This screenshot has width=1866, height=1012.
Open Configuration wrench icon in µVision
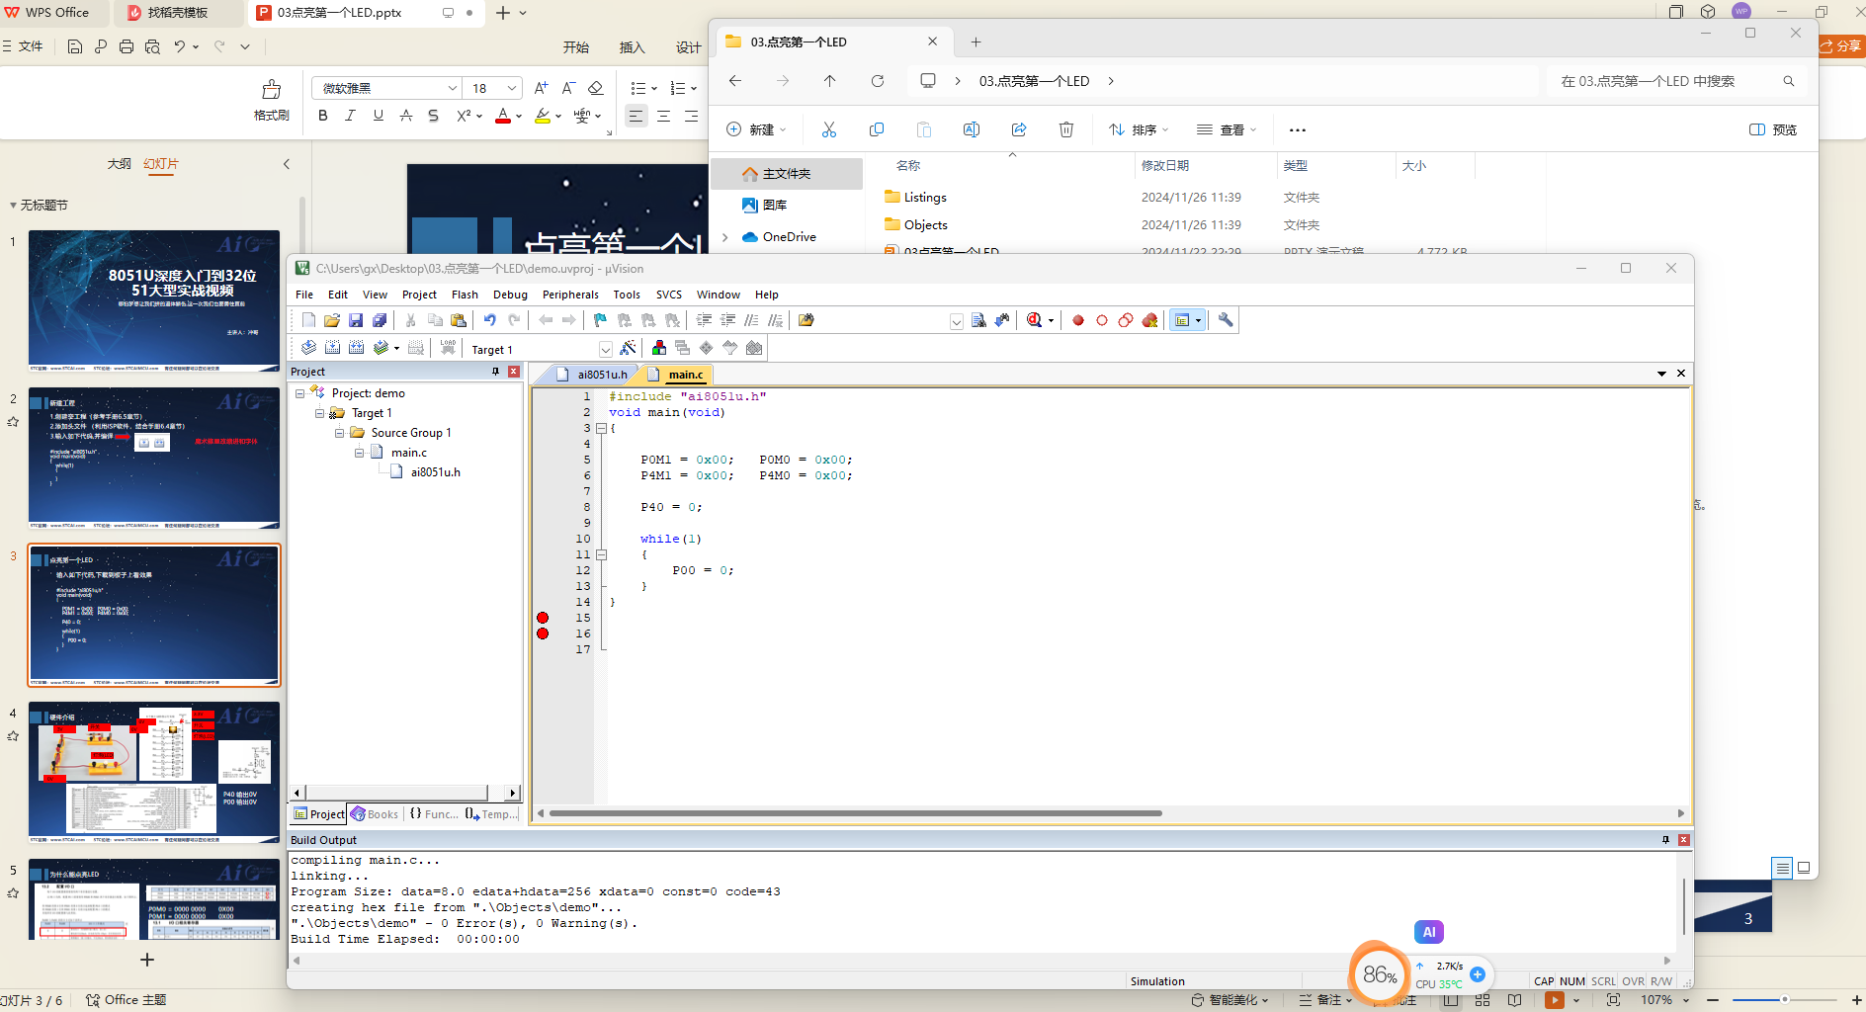1226,320
